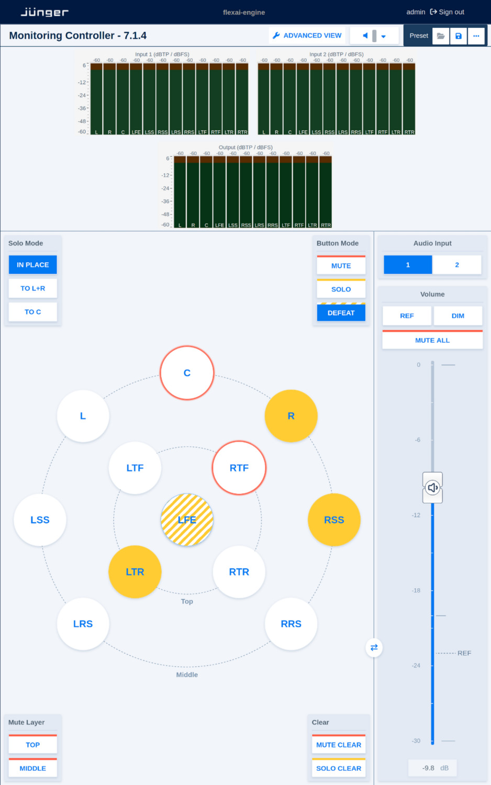Screen dimensions: 491x785
Task: Save the current preset via the save icon
Action: [x=458, y=36]
